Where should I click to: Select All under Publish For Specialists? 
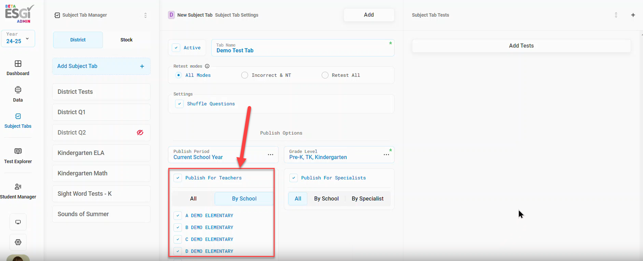[x=298, y=198]
